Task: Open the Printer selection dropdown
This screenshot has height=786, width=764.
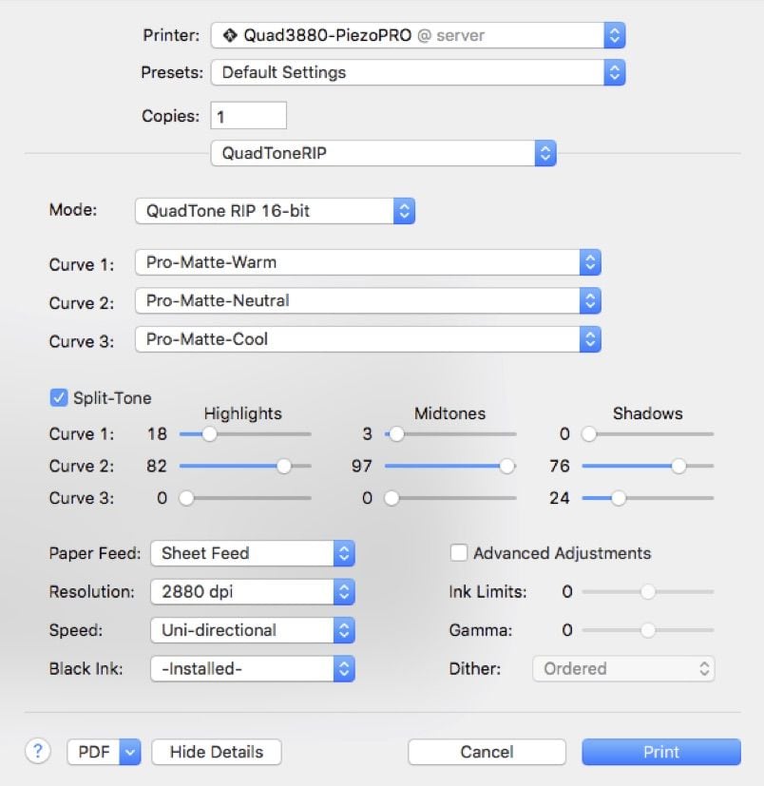Action: 418,36
